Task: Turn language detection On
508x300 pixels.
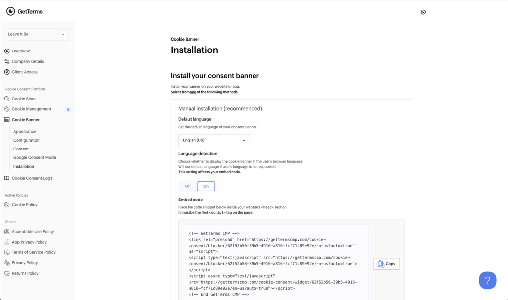Action: 206,186
